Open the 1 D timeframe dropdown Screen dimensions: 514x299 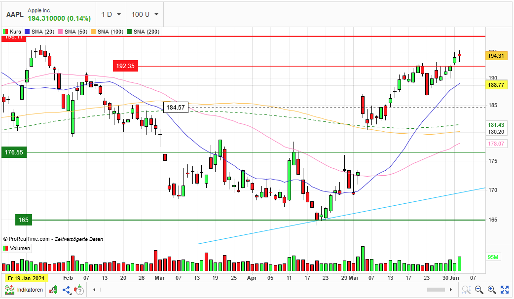[111, 14]
